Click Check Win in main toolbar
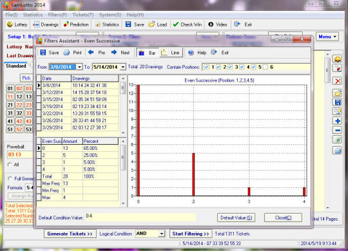The image size is (348, 251). [x=188, y=24]
